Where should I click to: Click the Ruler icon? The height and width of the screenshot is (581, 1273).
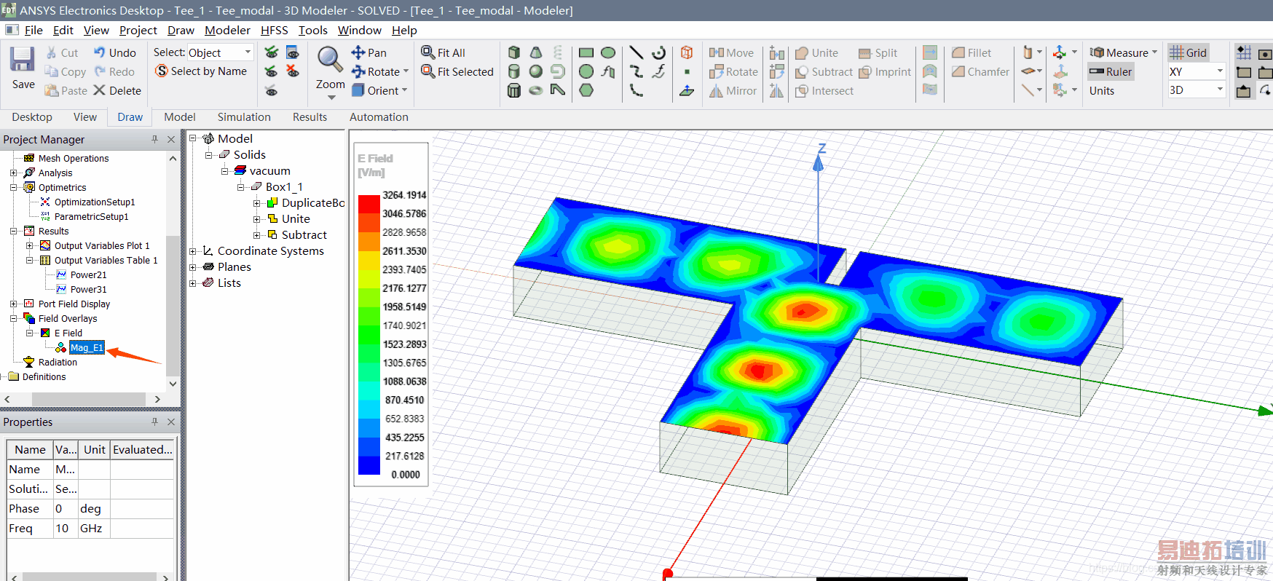1097,71
